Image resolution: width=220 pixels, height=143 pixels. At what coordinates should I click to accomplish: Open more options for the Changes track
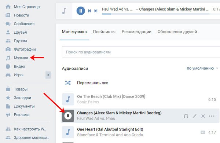(x=212, y=116)
